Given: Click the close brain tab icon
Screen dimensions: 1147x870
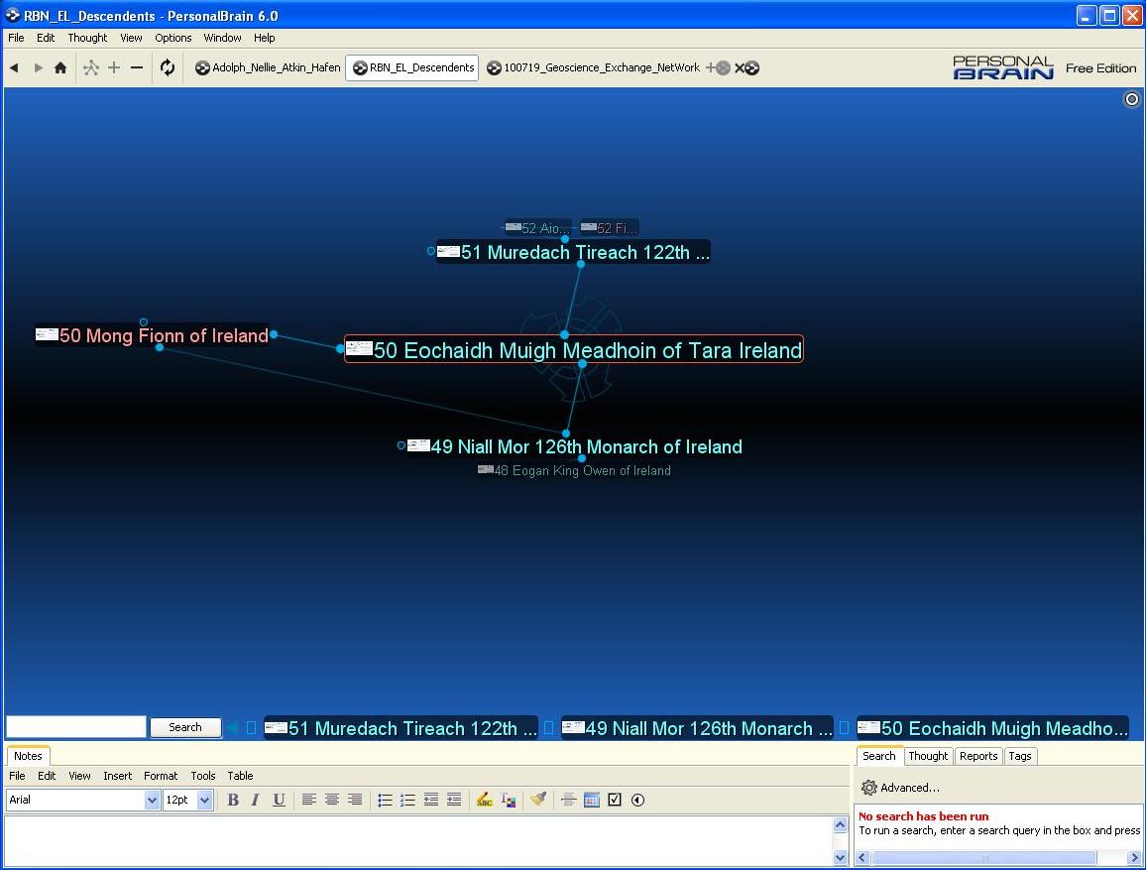Looking at the screenshot, I should 746,68.
